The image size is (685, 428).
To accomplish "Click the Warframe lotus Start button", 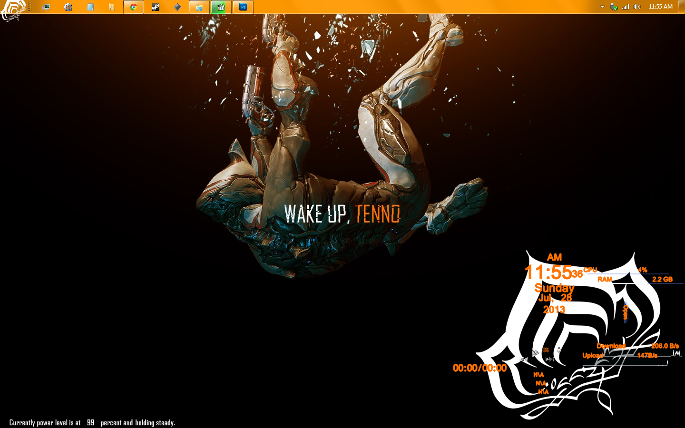I will [11, 10].
